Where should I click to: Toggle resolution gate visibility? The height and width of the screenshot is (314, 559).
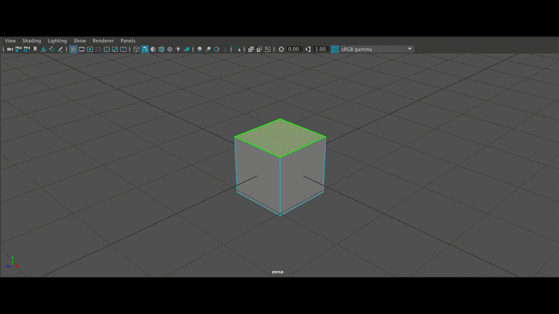[x=90, y=49]
